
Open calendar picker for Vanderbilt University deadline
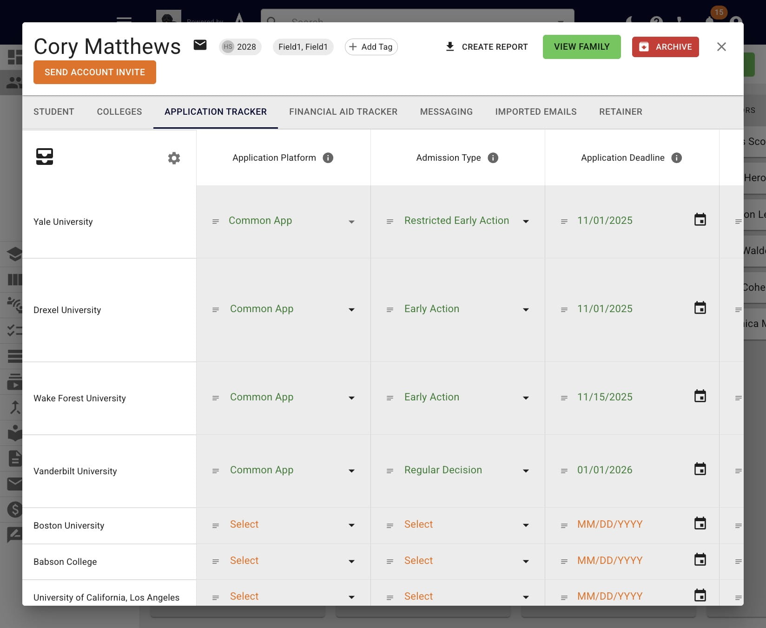(700, 469)
